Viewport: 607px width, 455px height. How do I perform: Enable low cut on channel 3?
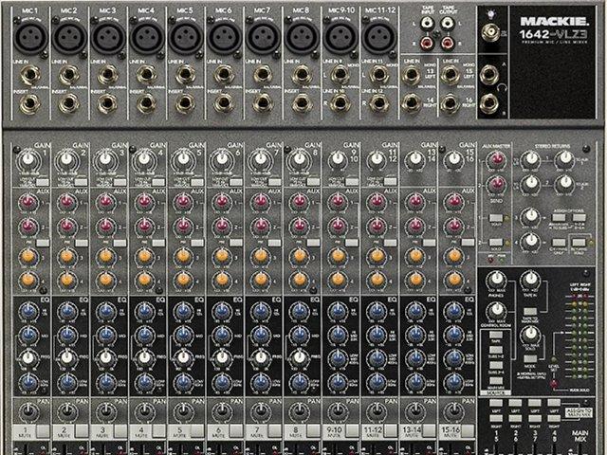click(120, 182)
